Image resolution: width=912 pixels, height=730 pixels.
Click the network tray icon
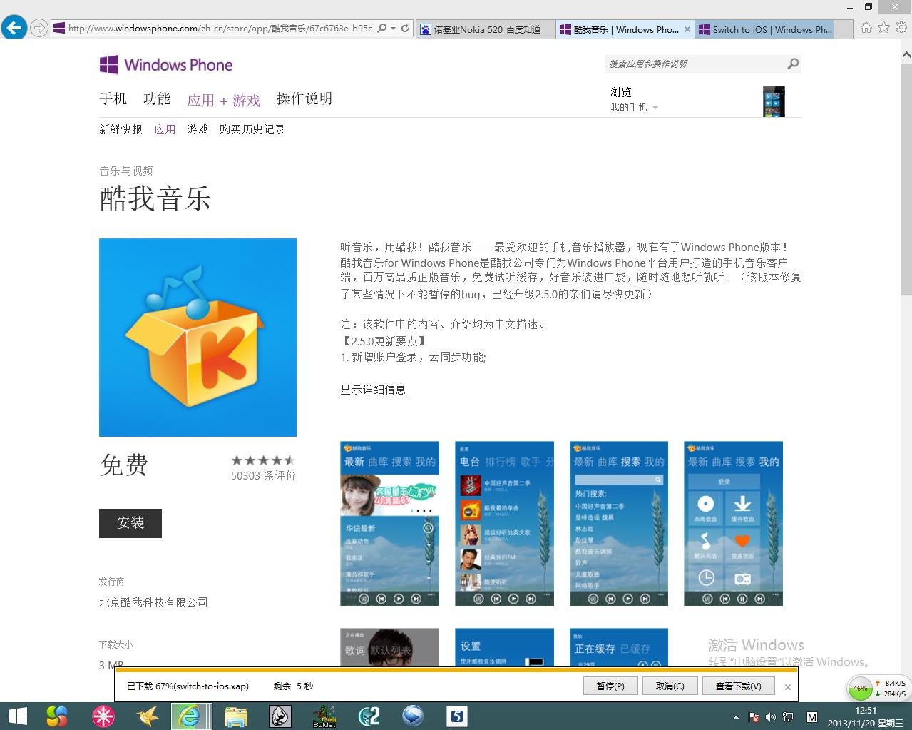tap(788, 717)
